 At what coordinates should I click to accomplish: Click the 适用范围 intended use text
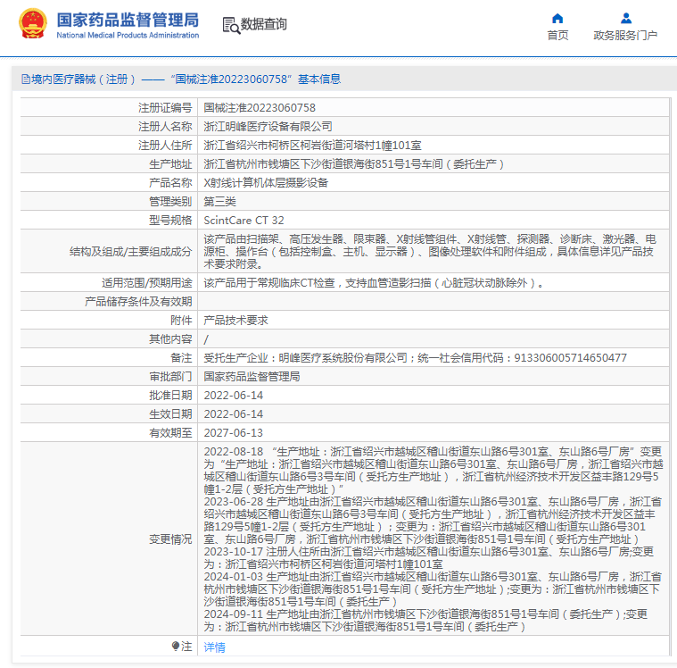(374, 283)
